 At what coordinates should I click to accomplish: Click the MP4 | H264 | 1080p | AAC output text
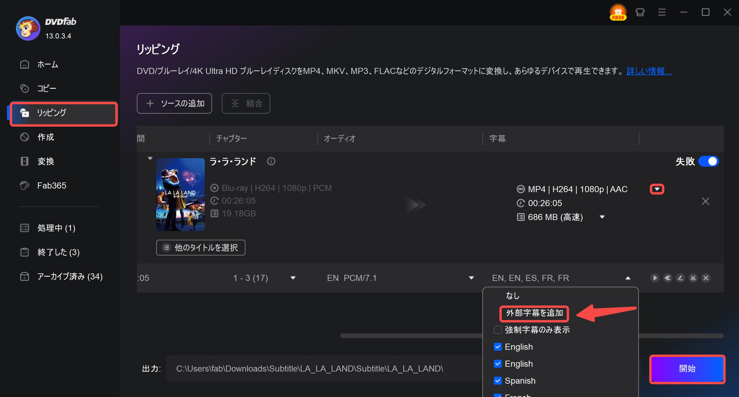click(578, 189)
